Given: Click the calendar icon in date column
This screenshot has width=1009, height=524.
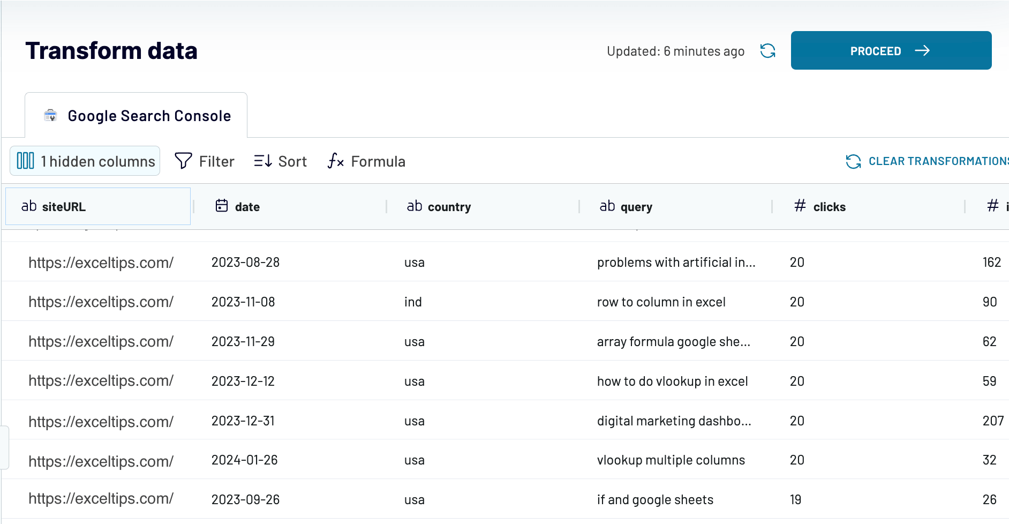Looking at the screenshot, I should click(222, 206).
